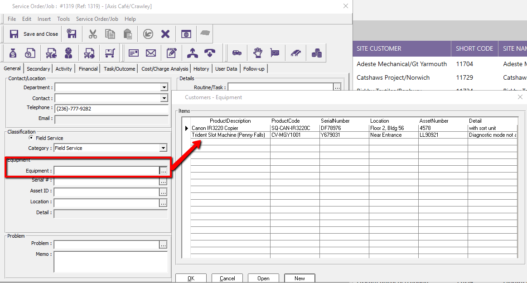Click the Equipment field browse ellipsis button

(163, 171)
